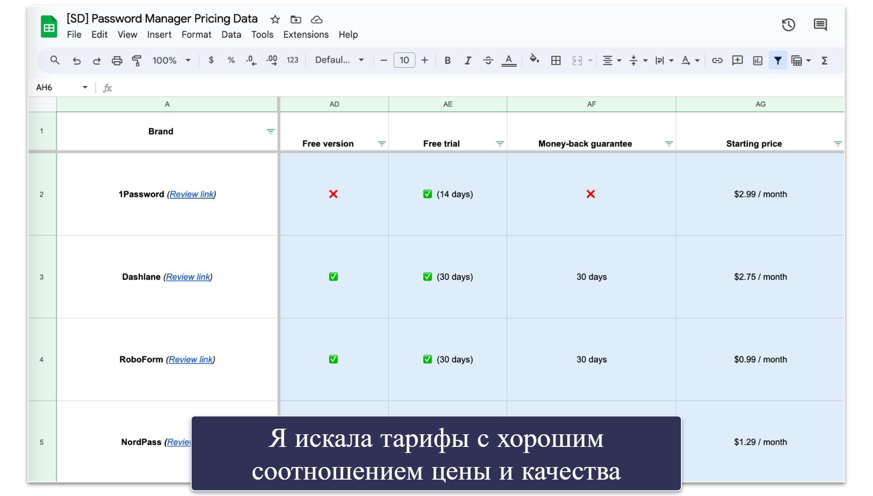Star the Password Manager Pricing Data document

[275, 20]
